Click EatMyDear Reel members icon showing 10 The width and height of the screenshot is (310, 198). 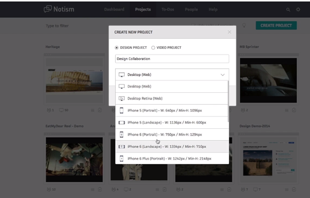point(49,189)
